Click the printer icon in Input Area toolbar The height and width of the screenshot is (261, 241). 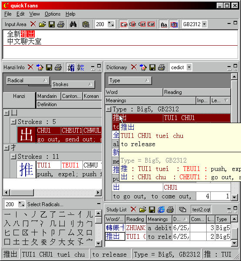61,24
